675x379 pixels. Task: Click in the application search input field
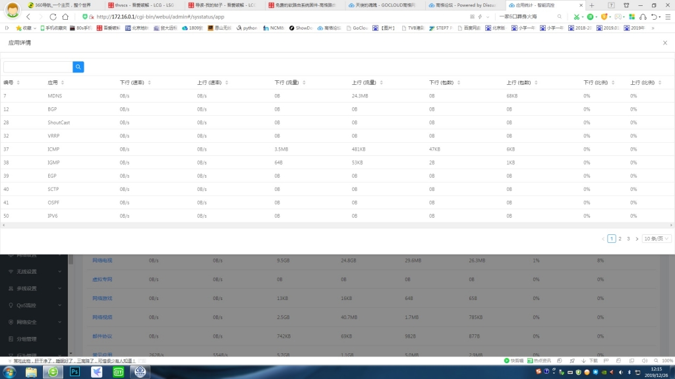(x=38, y=67)
